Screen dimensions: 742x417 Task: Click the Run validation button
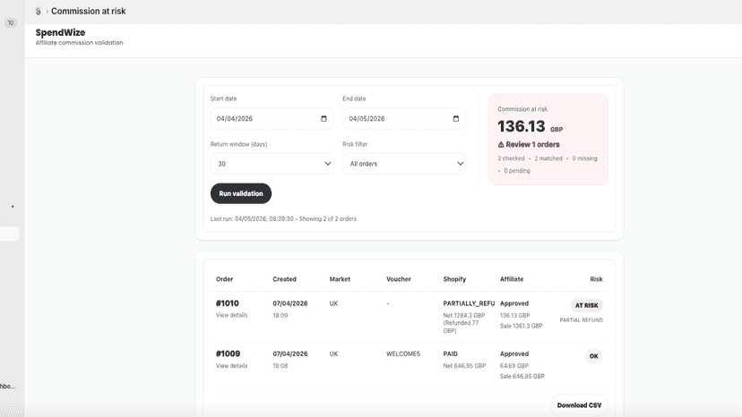(241, 193)
